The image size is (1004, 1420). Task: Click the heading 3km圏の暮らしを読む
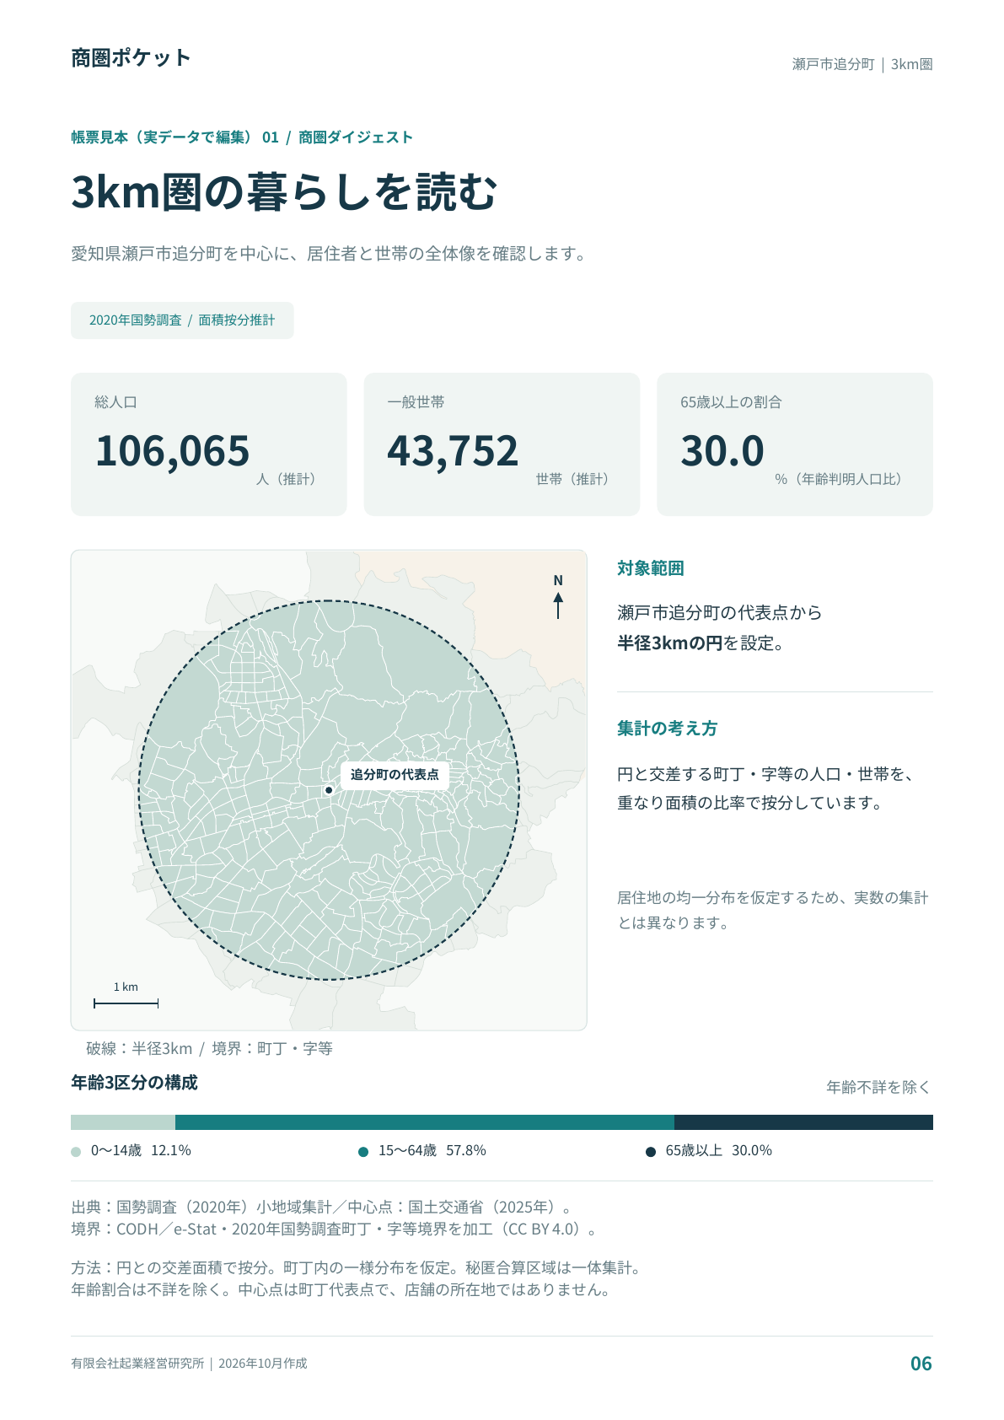click(x=284, y=192)
